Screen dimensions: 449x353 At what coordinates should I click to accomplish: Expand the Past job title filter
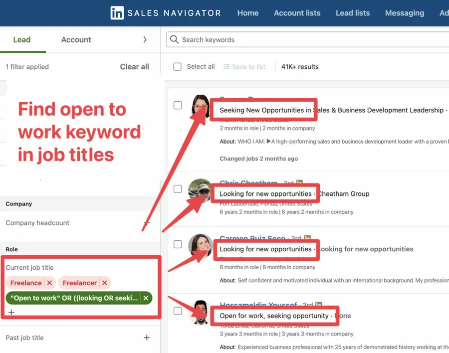147,338
